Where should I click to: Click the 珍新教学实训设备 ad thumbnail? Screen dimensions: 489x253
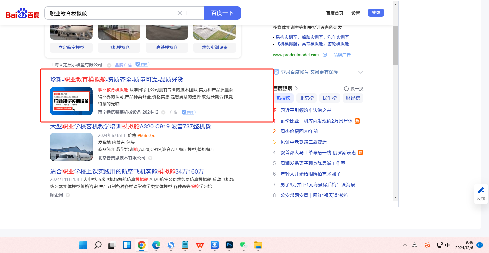[71, 101]
